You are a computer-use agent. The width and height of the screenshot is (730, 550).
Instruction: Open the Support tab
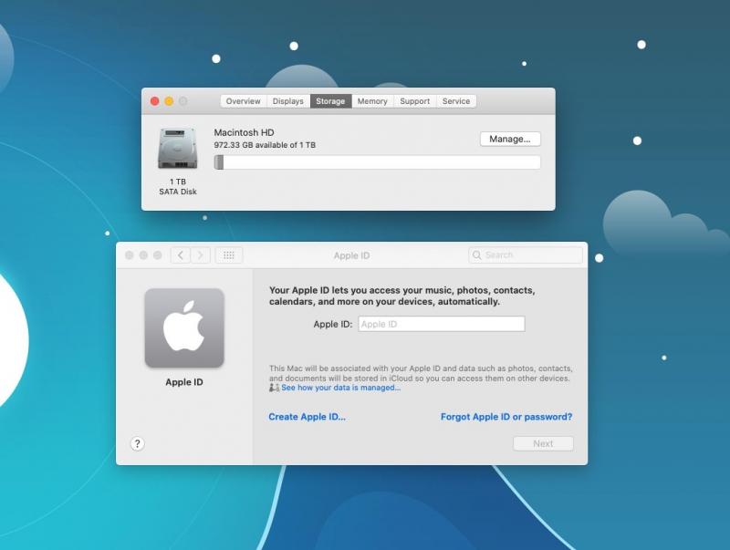pyautogui.click(x=415, y=101)
